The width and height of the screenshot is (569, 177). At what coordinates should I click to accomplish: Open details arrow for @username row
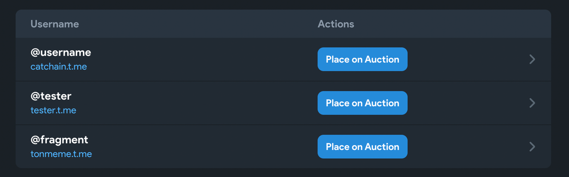(x=532, y=59)
